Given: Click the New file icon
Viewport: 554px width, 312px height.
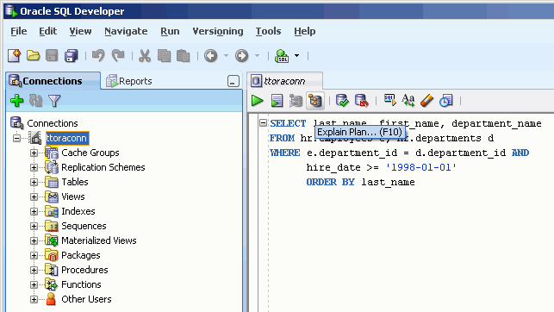Looking at the screenshot, I should [15, 56].
